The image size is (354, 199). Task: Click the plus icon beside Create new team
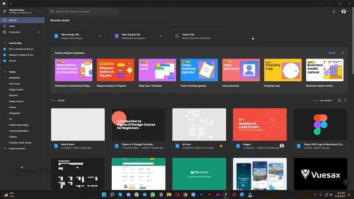click(4, 149)
